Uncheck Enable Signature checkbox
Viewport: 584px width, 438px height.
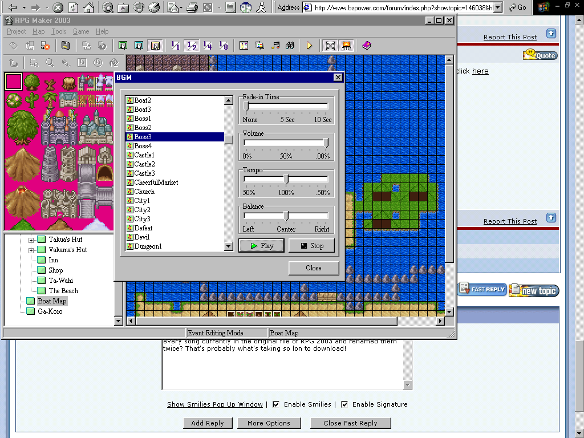pos(344,404)
